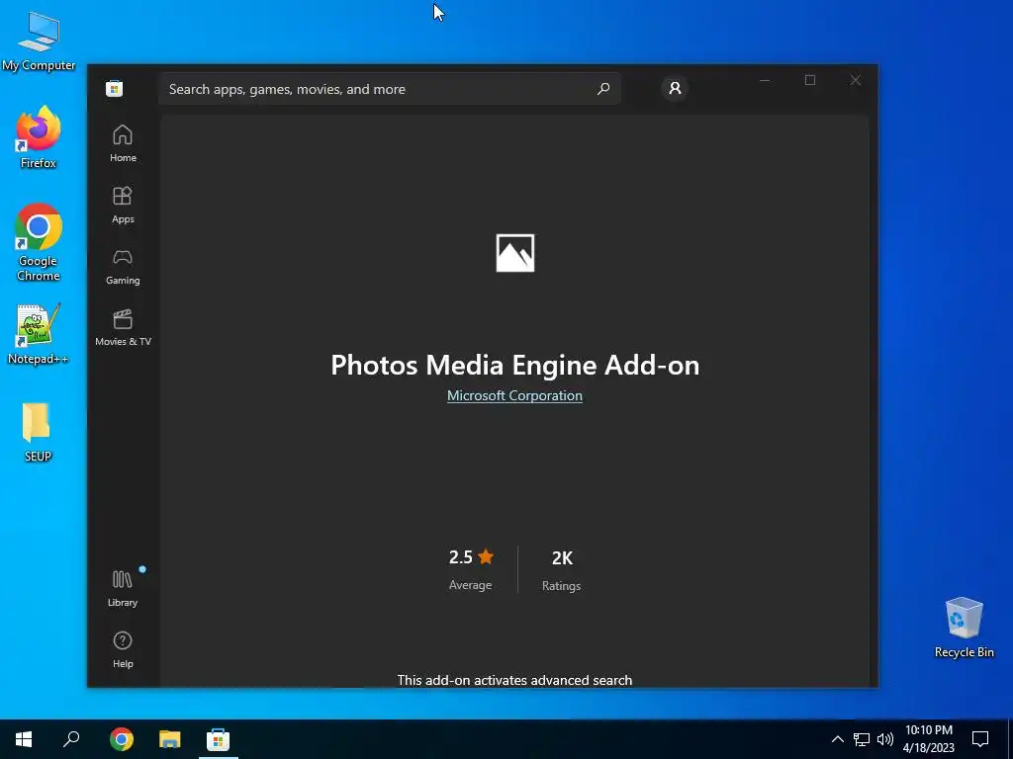Screen dimensions: 1013x759
Task: Click the Photos Media Engine Add-on title
Action: (514, 366)
